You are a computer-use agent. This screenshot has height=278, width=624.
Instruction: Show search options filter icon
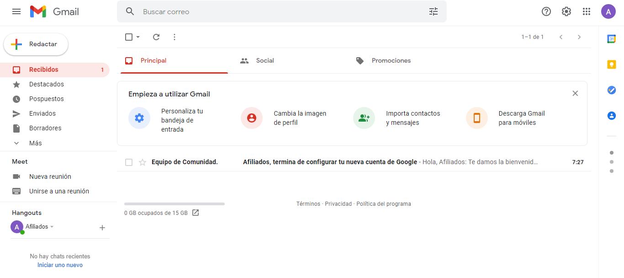[434, 11]
